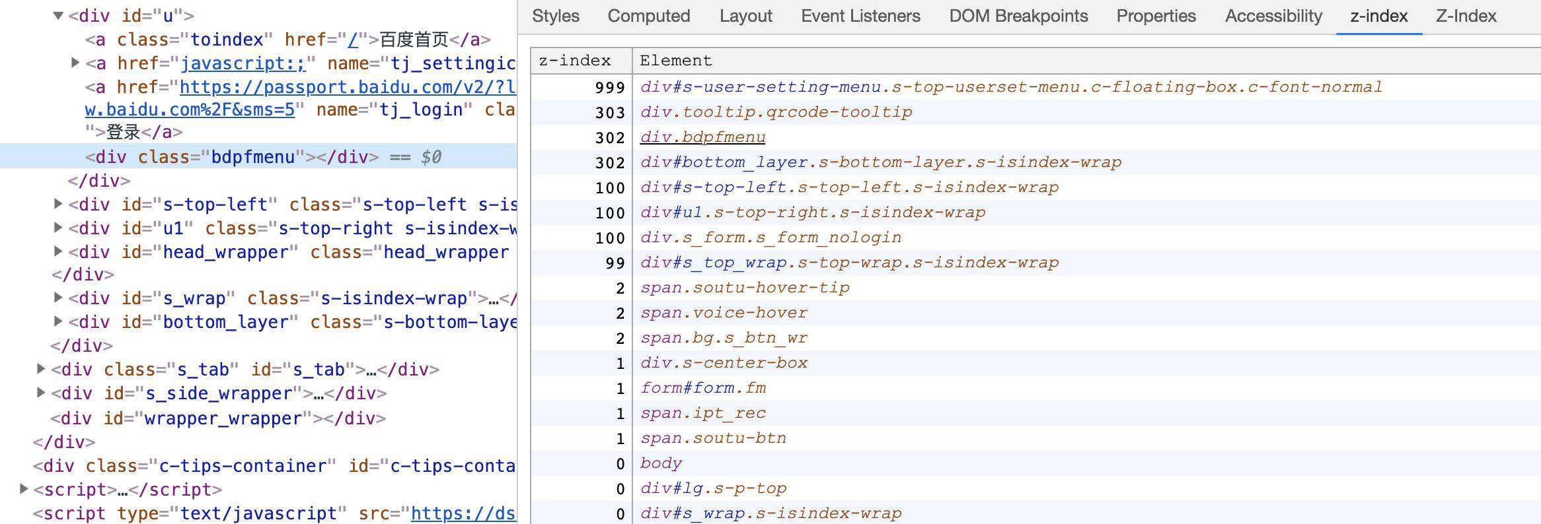1541x524 pixels.
Task: Switch to Event Listeners tab
Action: 860,16
